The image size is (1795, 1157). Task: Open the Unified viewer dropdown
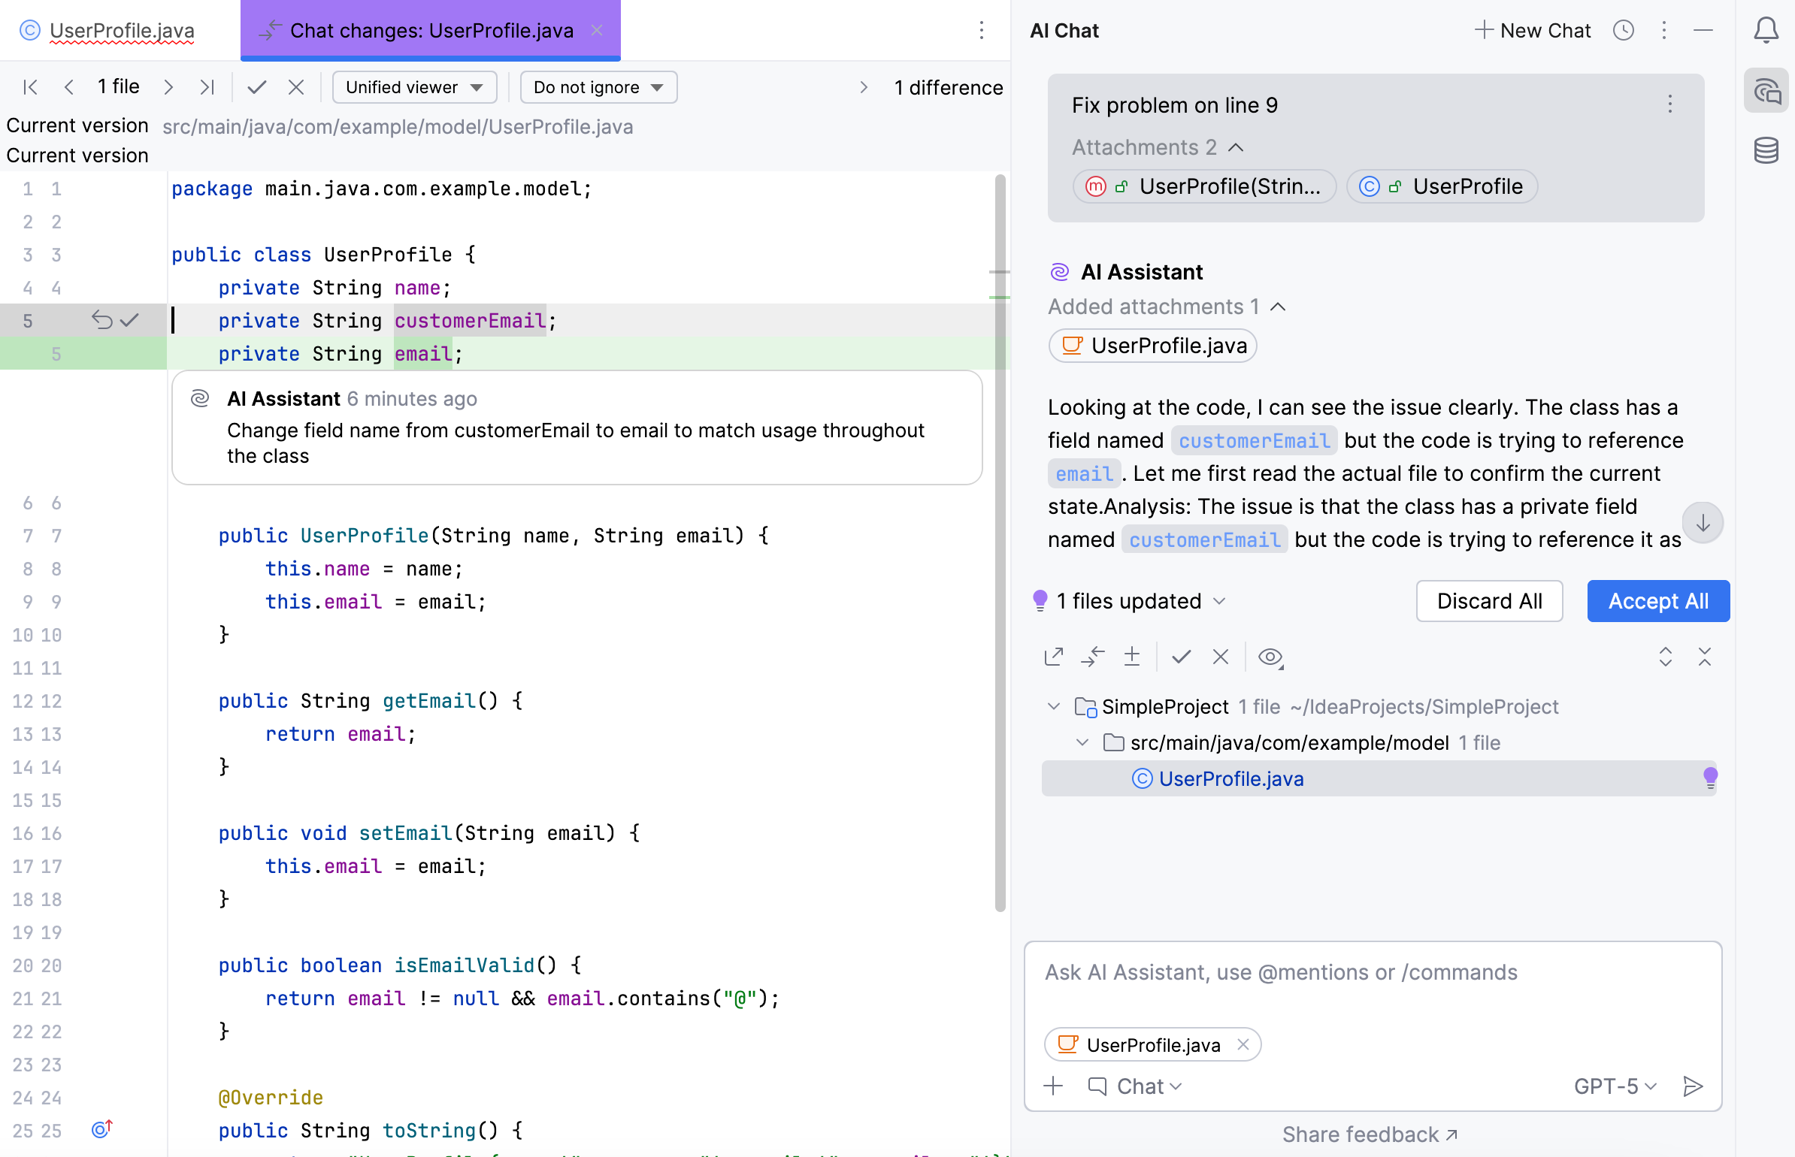click(x=414, y=87)
